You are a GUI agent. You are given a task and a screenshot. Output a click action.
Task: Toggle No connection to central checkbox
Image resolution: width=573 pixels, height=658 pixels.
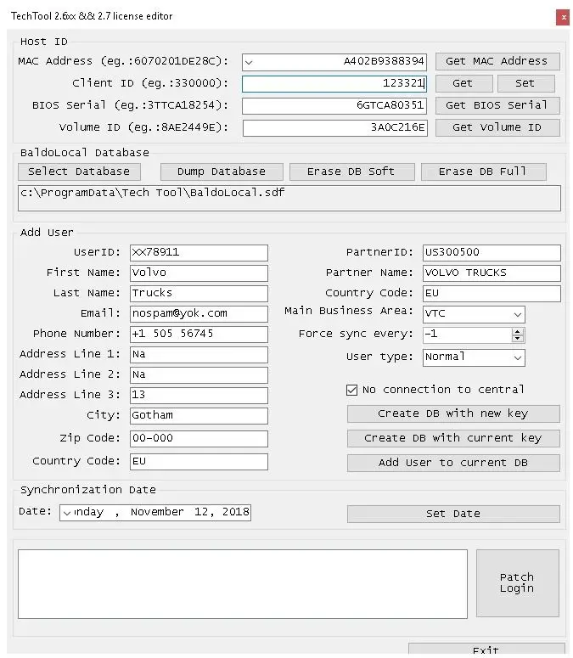(352, 390)
